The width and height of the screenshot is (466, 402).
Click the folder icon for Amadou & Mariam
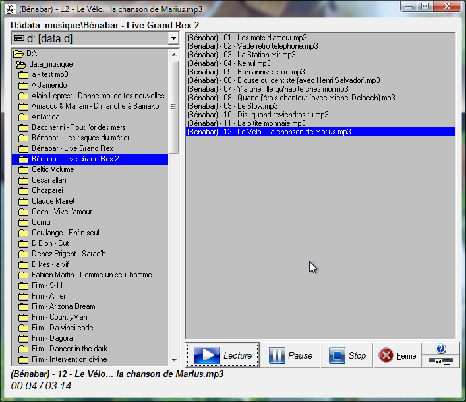(23, 107)
